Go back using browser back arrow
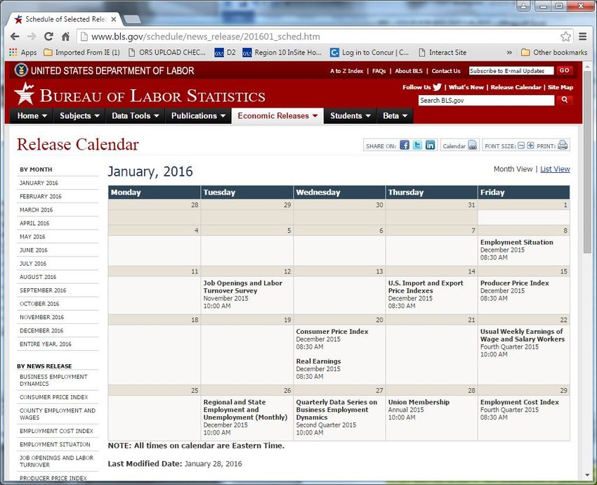This screenshot has height=485, width=597. click(15, 37)
